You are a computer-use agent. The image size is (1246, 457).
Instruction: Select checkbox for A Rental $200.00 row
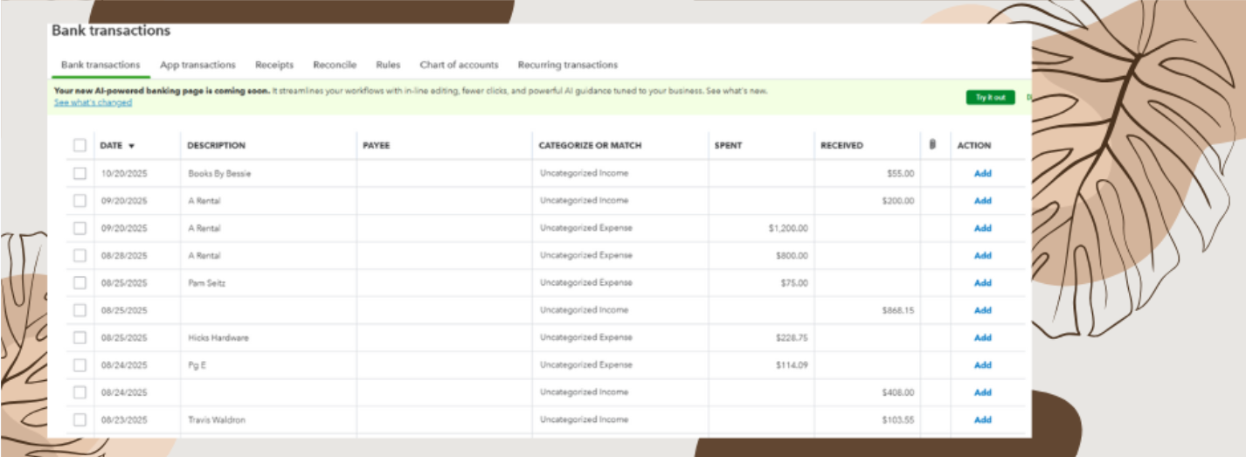pos(80,200)
